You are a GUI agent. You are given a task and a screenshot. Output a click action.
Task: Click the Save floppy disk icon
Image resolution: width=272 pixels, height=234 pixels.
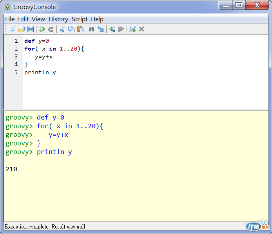coord(31,29)
